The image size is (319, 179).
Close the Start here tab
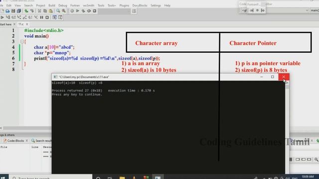click(14, 24)
